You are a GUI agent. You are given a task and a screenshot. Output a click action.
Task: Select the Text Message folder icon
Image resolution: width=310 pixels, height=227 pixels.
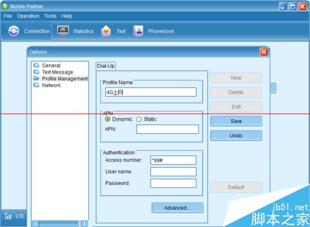tap(37, 72)
